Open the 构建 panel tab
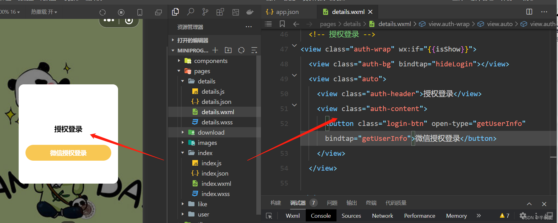Screen dimensions: 558x223 coord(276,203)
